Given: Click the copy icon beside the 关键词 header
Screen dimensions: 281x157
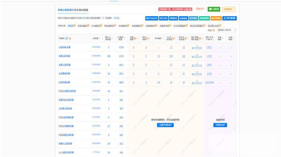Looking at the screenshot, I should 67,38.
